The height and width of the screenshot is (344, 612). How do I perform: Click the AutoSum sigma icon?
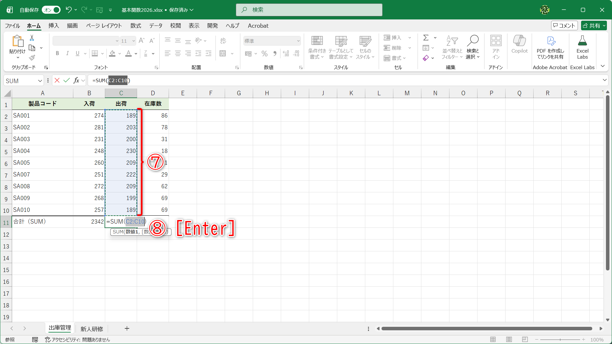coord(426,38)
